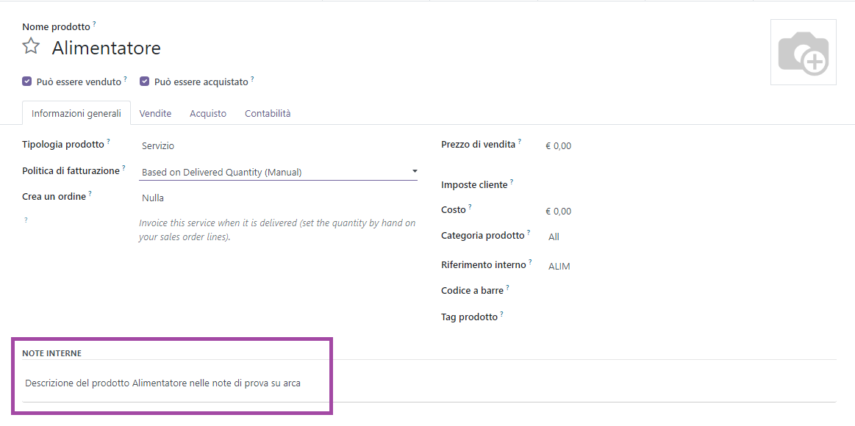Viewport: 855px width, 426px height.
Task: Open the Tipologia prodotto Servizio selector
Action: 158,146
